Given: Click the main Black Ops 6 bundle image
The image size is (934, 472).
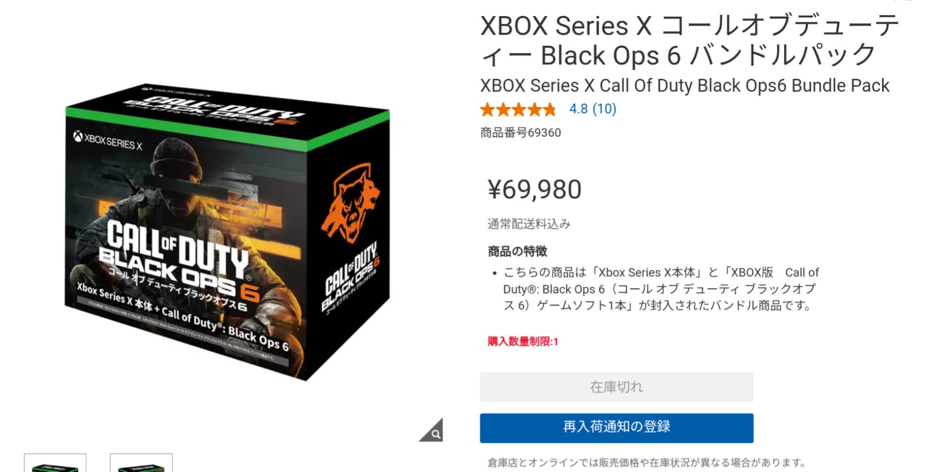Looking at the screenshot, I should (x=227, y=232).
